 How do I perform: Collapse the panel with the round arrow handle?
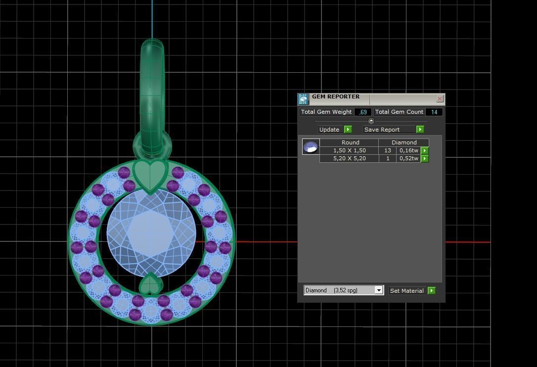pyautogui.click(x=371, y=121)
